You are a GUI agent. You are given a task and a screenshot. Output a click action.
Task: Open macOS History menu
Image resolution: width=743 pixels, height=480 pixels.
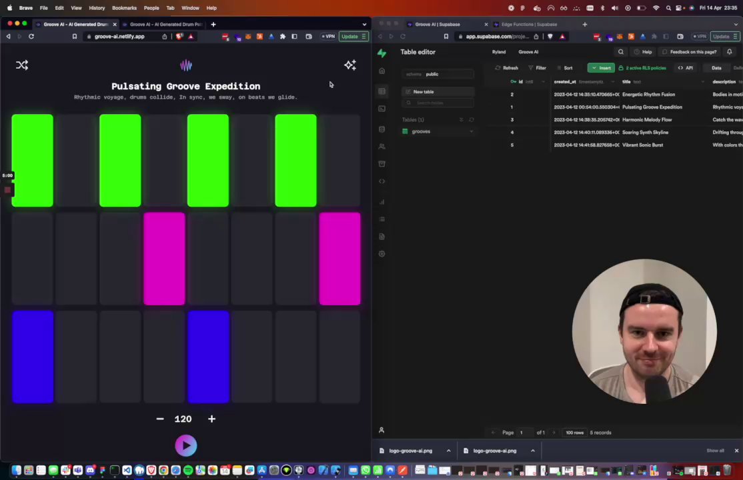click(97, 8)
